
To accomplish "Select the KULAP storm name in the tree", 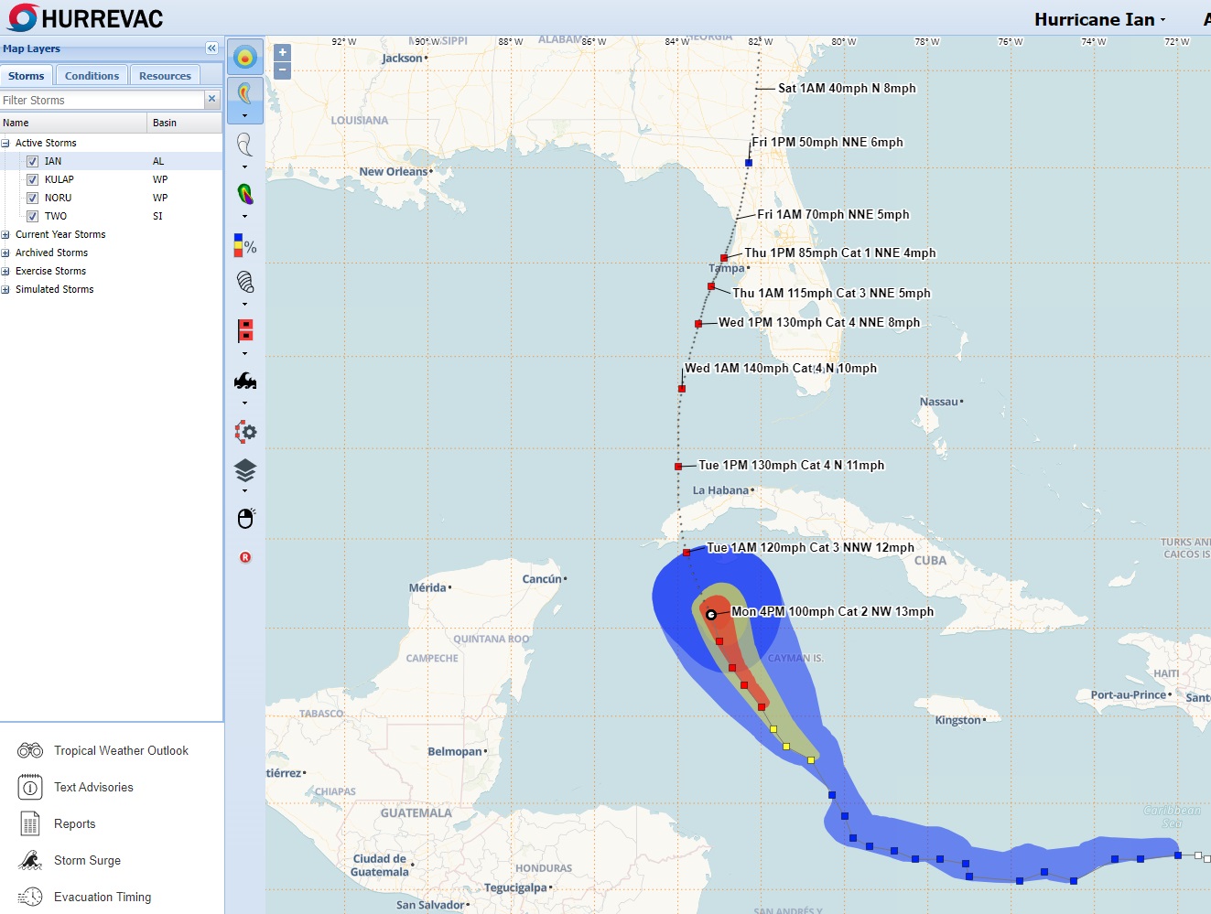I will pyautogui.click(x=59, y=179).
